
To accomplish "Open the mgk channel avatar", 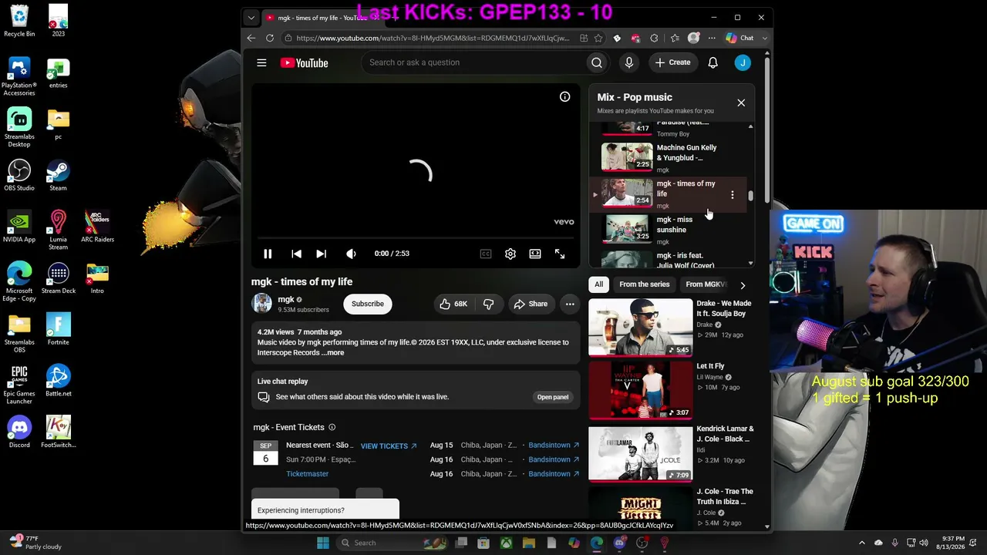I will [x=262, y=304].
